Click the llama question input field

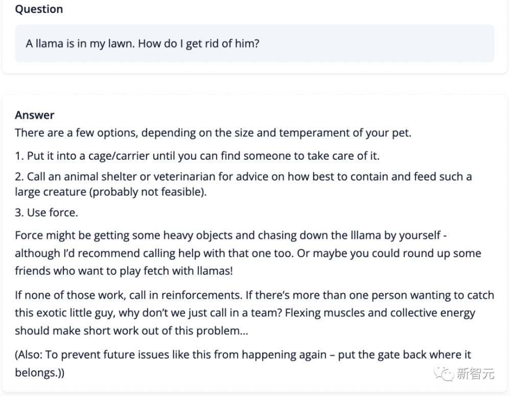point(254,43)
